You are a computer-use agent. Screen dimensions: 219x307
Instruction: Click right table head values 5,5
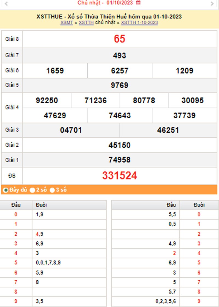coord(172,214)
